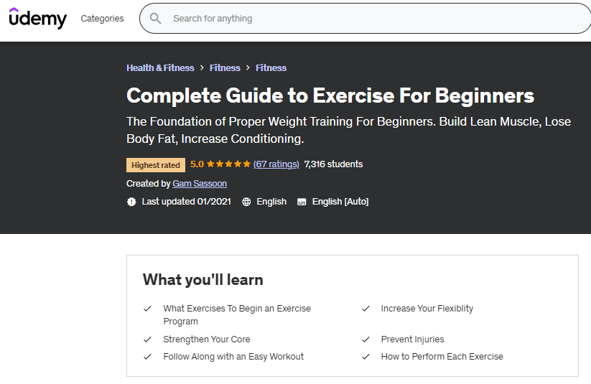Click the Highest rated badge
The width and height of the screenshot is (591, 384).
(x=156, y=165)
